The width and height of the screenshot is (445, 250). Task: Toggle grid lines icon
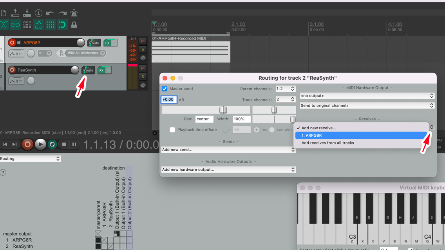[51, 25]
